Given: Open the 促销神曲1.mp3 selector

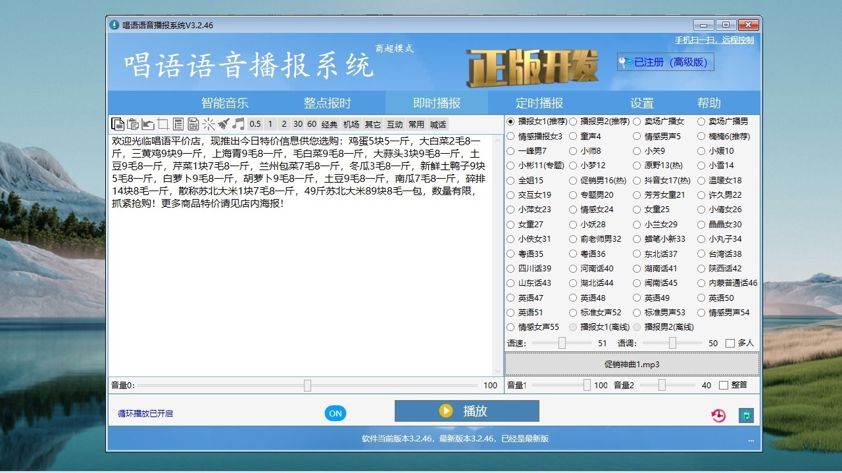Looking at the screenshot, I should pyautogui.click(x=631, y=365).
